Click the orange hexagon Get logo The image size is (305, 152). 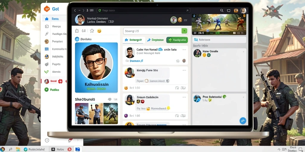[x=47, y=9]
